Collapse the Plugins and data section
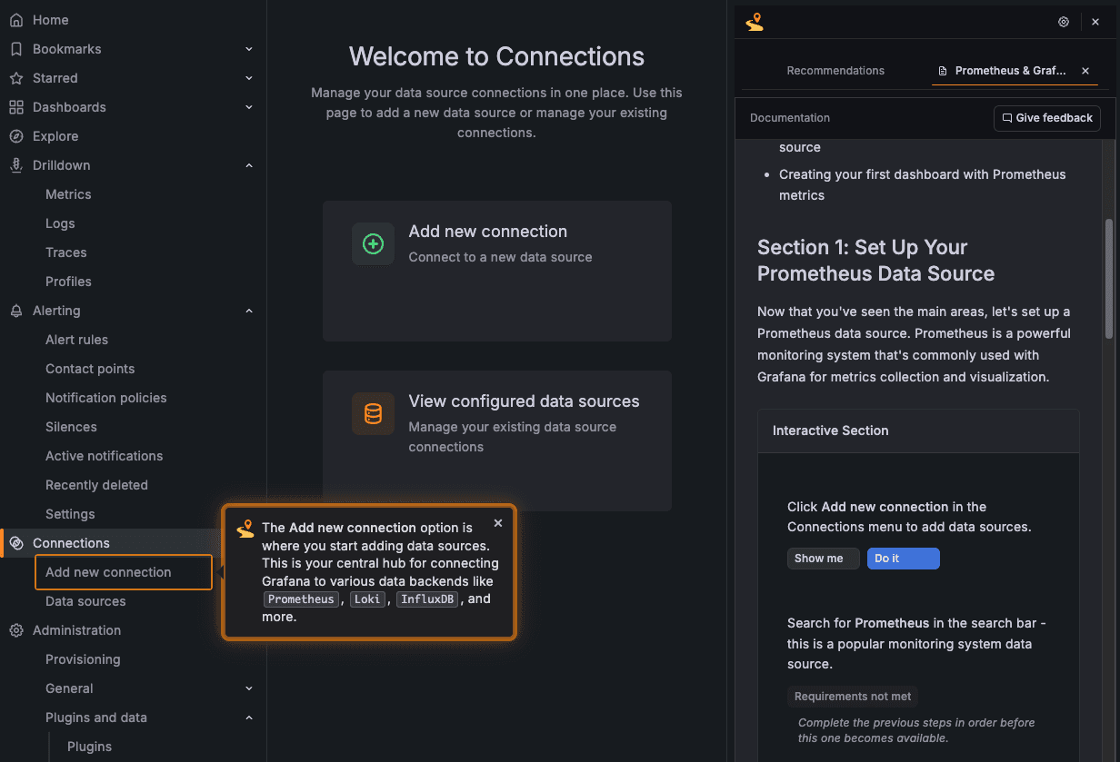Viewport: 1120px width, 762px height. pyautogui.click(x=249, y=717)
